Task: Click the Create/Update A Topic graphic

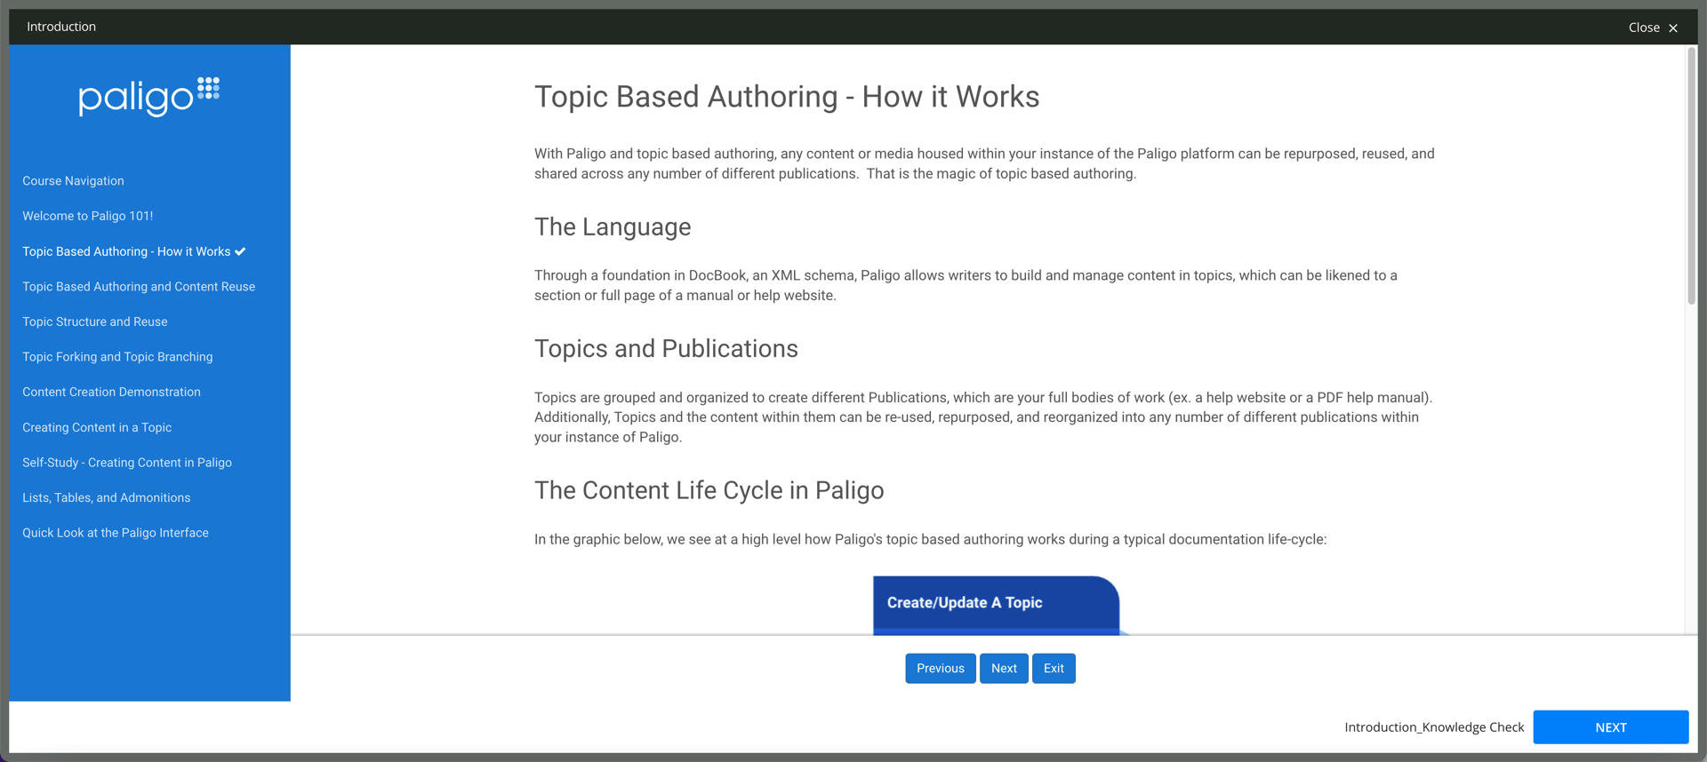Action: [x=996, y=605]
